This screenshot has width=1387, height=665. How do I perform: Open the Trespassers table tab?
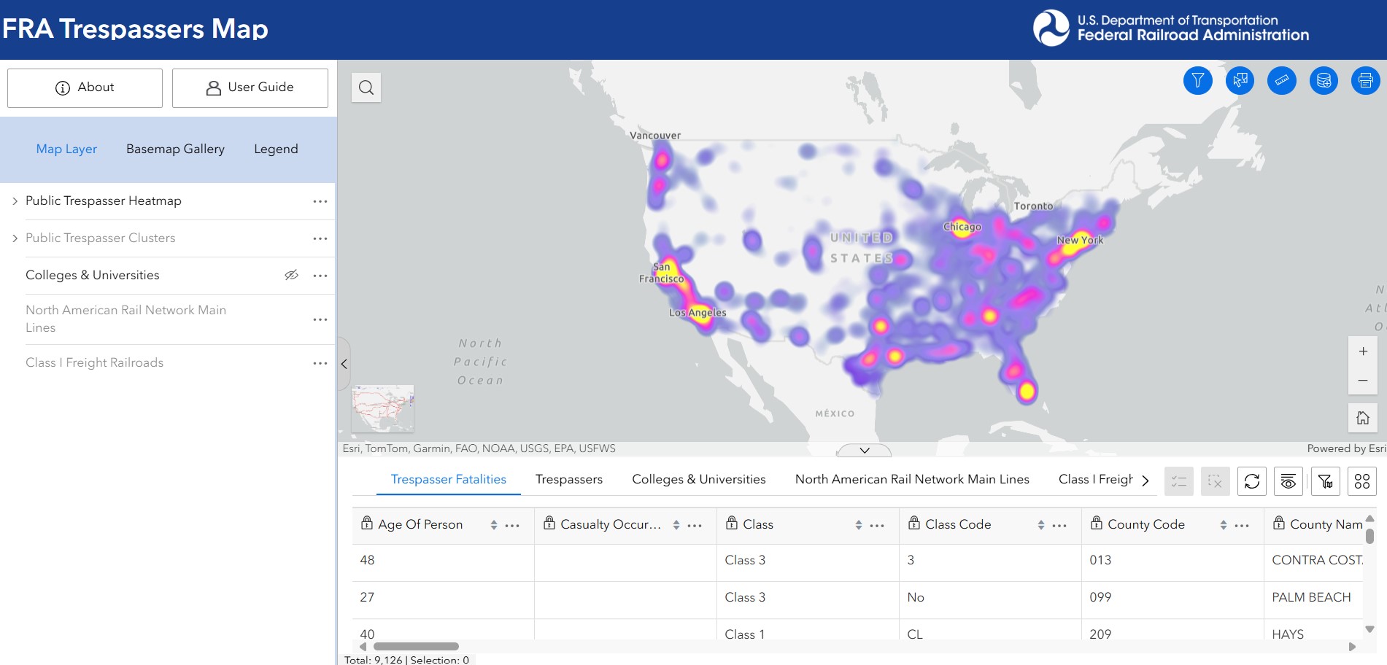coord(569,479)
